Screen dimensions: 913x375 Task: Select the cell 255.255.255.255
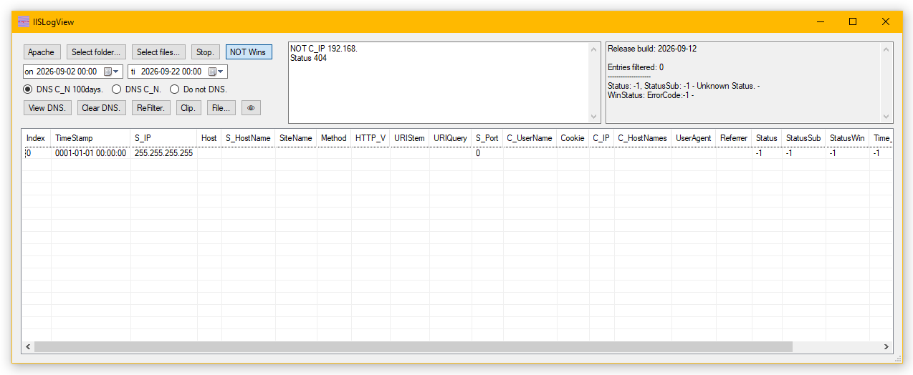pyautogui.click(x=164, y=153)
